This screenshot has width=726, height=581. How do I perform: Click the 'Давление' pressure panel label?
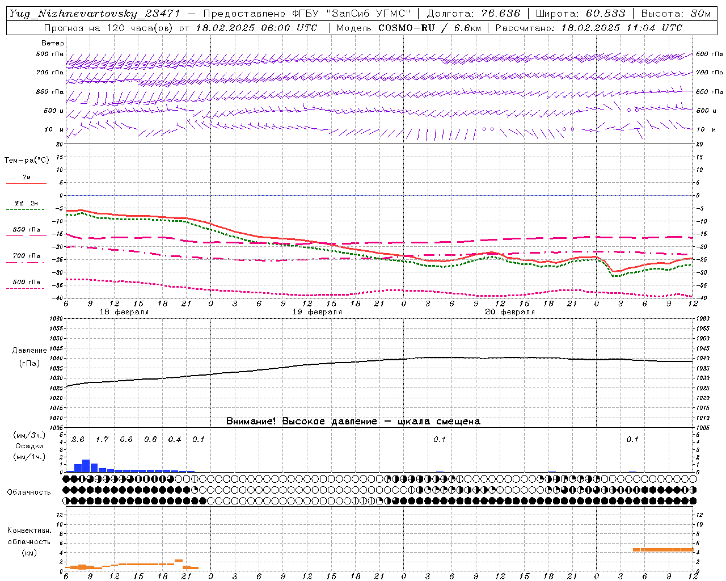click(29, 351)
